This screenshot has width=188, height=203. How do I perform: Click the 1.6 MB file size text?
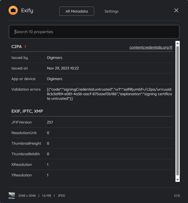point(47,196)
